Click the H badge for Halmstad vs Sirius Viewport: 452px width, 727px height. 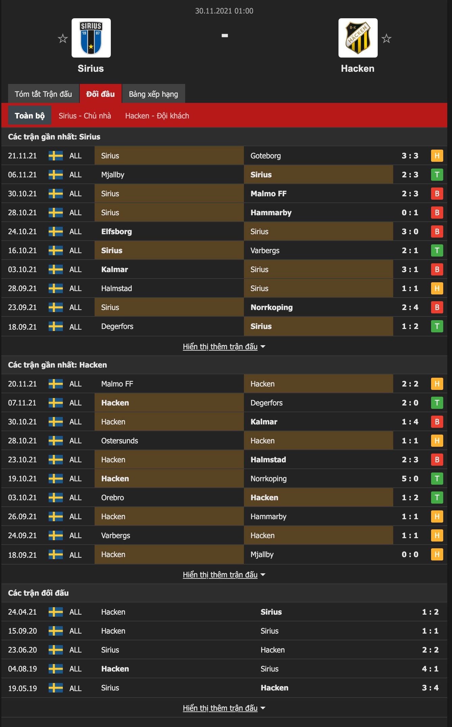pyautogui.click(x=437, y=288)
